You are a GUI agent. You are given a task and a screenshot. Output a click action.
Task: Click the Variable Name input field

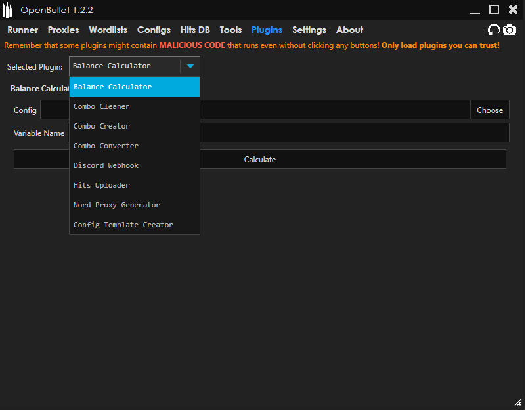pos(288,133)
